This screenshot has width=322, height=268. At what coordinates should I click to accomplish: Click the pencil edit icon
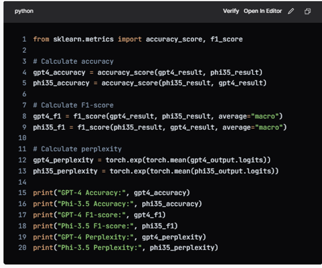(291, 11)
